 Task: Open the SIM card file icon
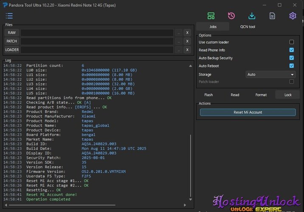pos(272,16)
